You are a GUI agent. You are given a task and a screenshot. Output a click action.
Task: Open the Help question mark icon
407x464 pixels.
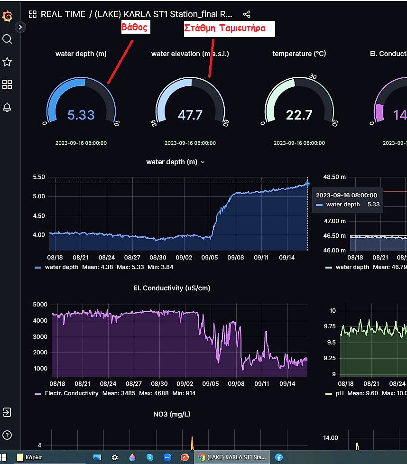7,435
